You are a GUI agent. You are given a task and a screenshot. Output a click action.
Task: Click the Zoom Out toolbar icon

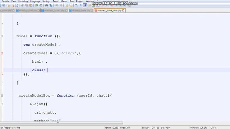(61, 5)
